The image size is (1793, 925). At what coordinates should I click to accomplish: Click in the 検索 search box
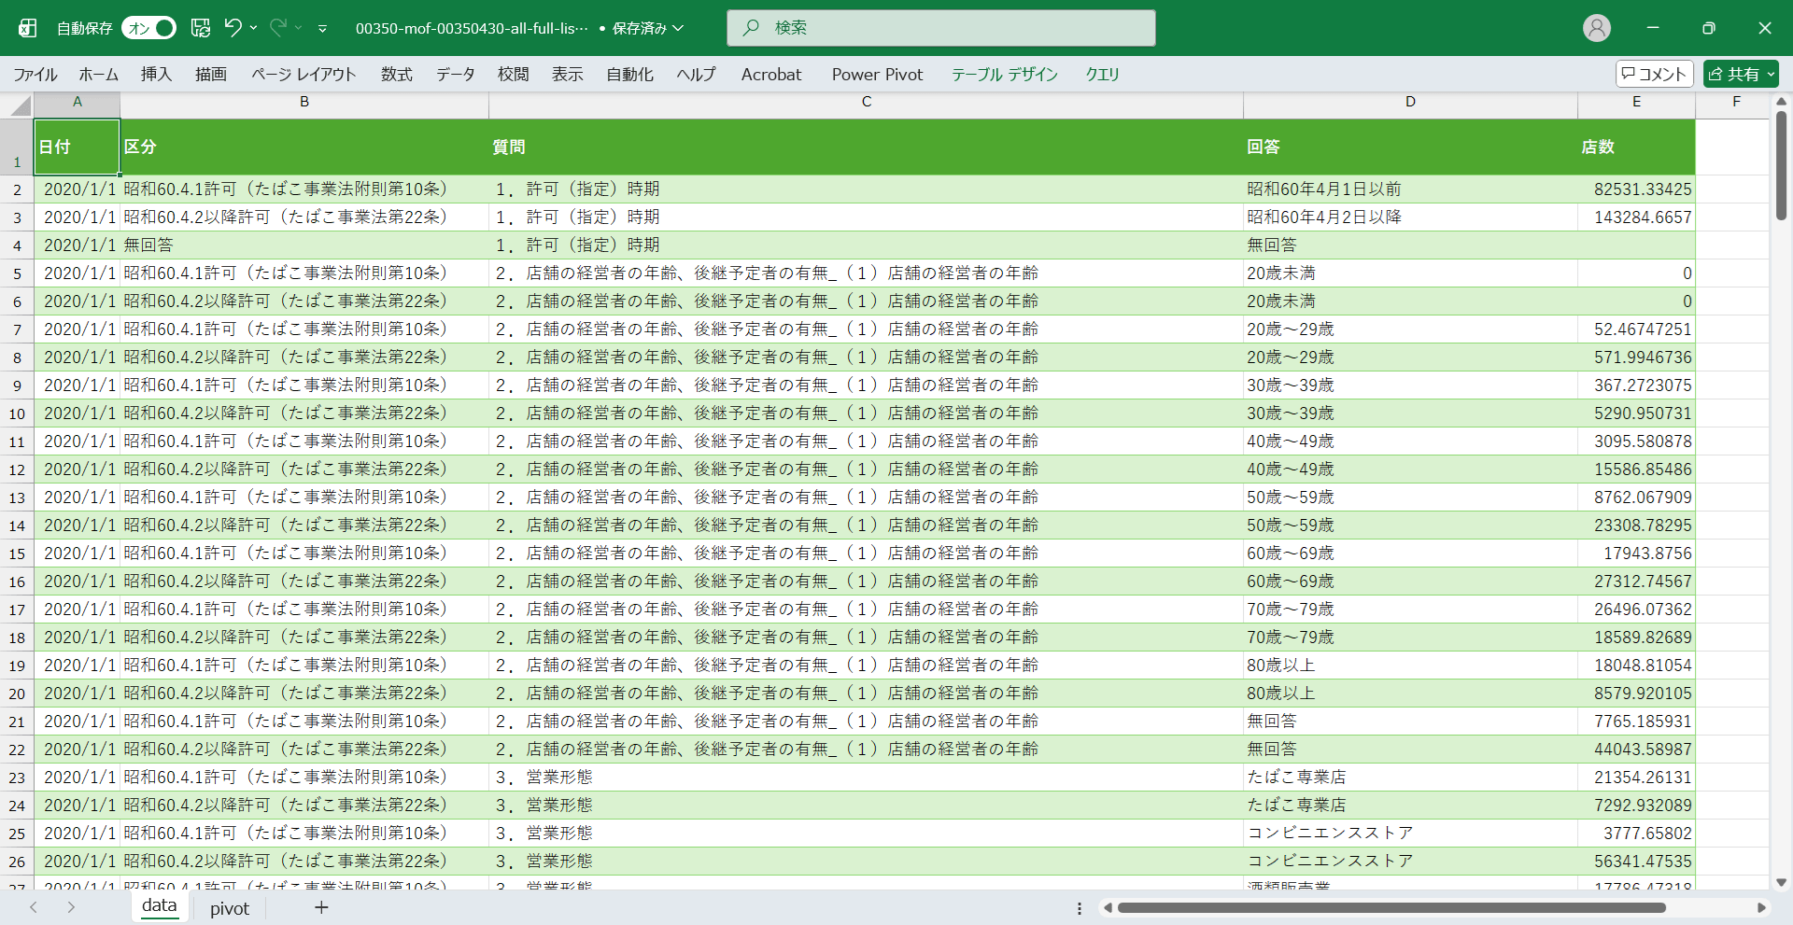(940, 28)
